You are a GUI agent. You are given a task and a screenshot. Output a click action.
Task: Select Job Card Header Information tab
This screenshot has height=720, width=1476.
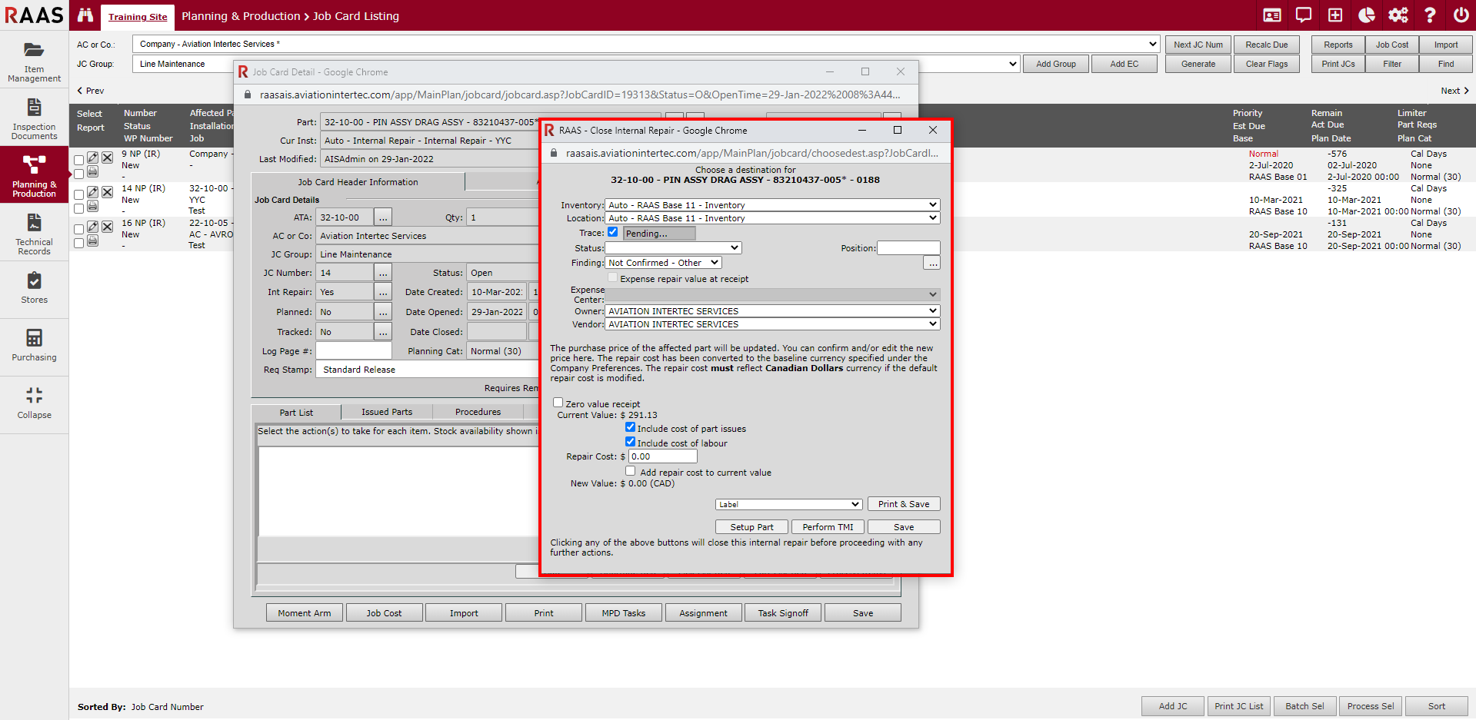358,182
